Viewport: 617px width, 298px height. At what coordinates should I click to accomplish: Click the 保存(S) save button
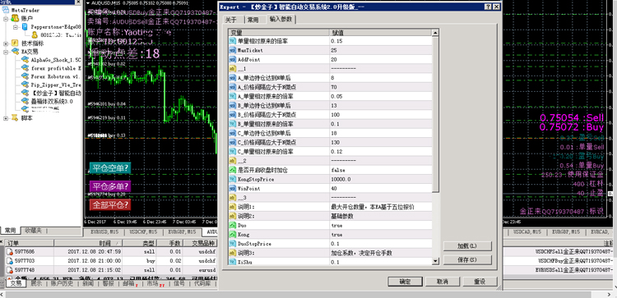pyautogui.click(x=467, y=260)
